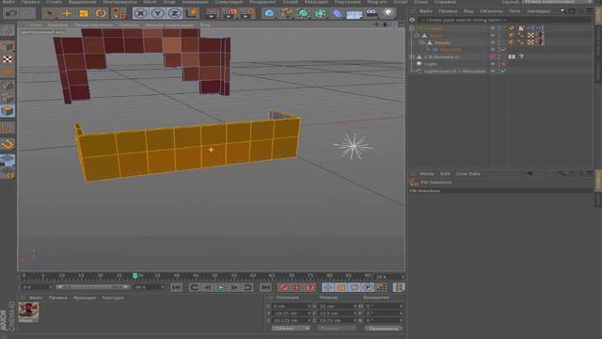Open the Object Manager first menu (Файл)
The image size is (602, 339).
(425, 11)
